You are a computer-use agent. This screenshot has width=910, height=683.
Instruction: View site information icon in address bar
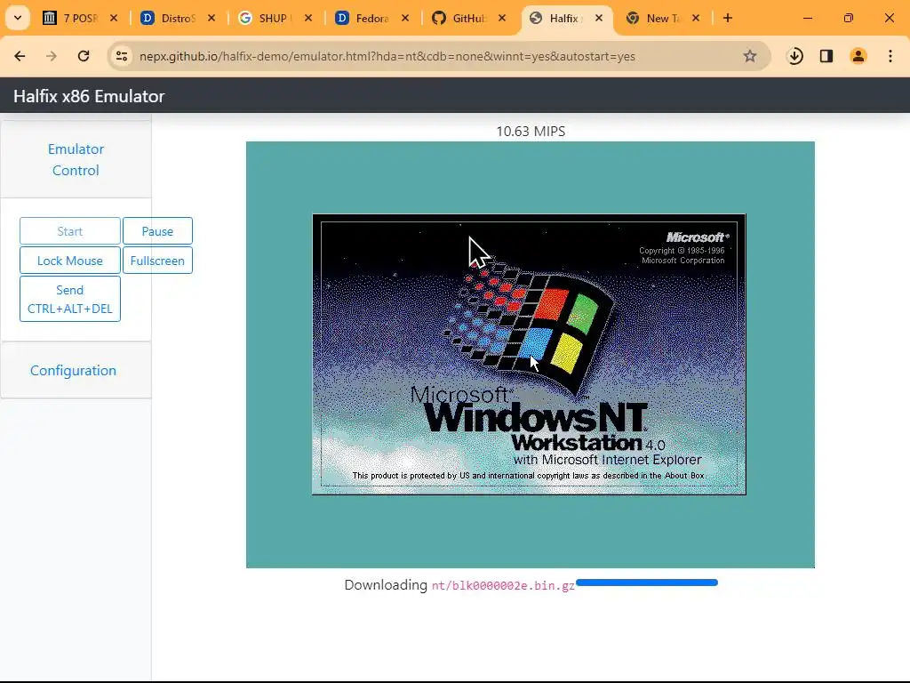(x=122, y=56)
